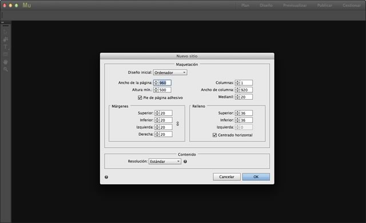This screenshot has width=366, height=223.
Task: Click the Relleno Inferior stepper
Action: click(237, 120)
